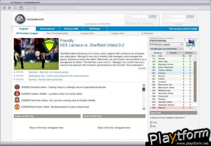The image size is (211, 146).
Task: Select the footballworld search radio button
Action: point(128,24)
